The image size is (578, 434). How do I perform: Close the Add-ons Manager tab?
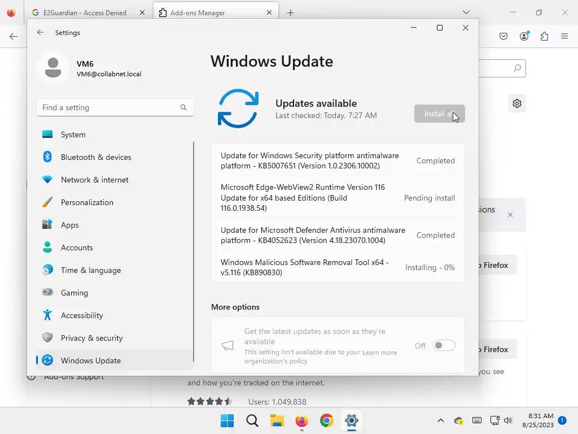269,12
